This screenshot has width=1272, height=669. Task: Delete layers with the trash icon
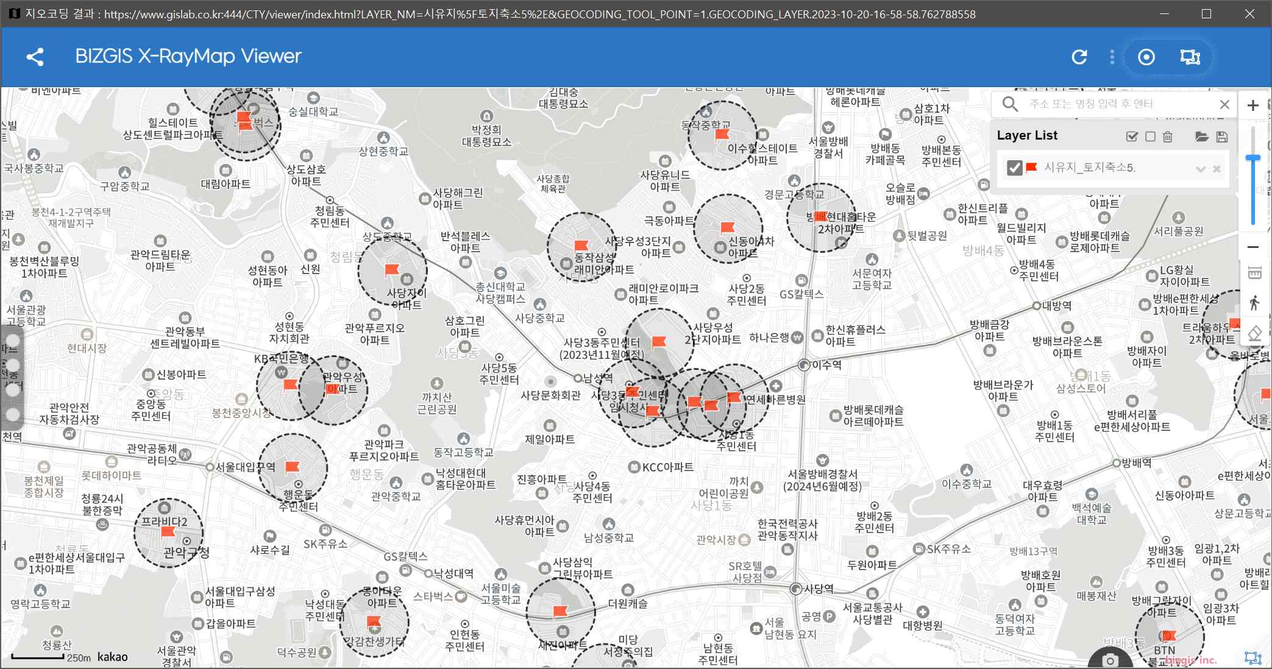click(x=1168, y=136)
